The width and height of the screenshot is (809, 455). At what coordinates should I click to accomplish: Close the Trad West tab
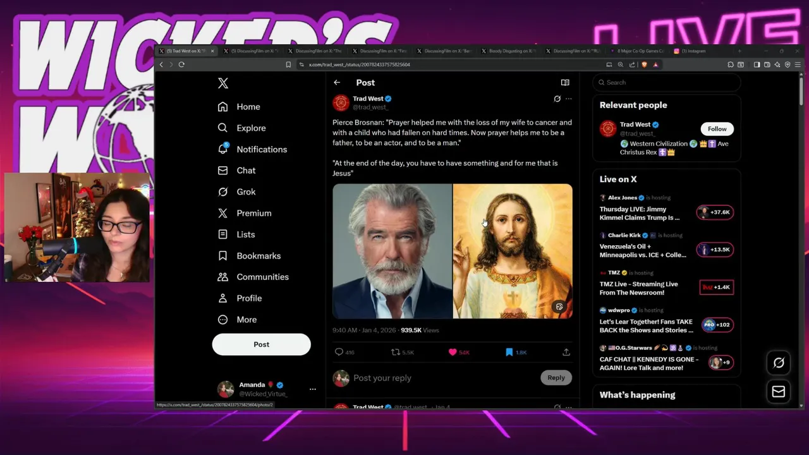click(x=212, y=51)
